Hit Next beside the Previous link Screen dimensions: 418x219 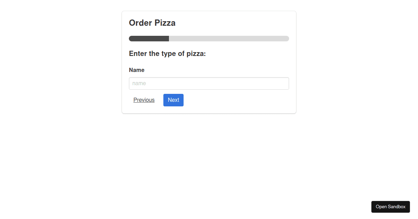(x=173, y=100)
